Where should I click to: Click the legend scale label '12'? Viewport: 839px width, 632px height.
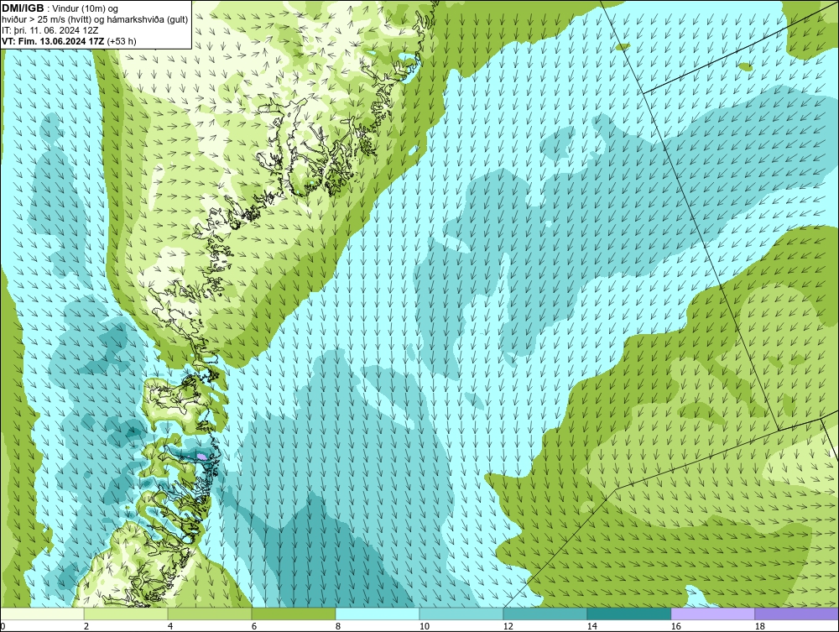pyautogui.click(x=508, y=626)
